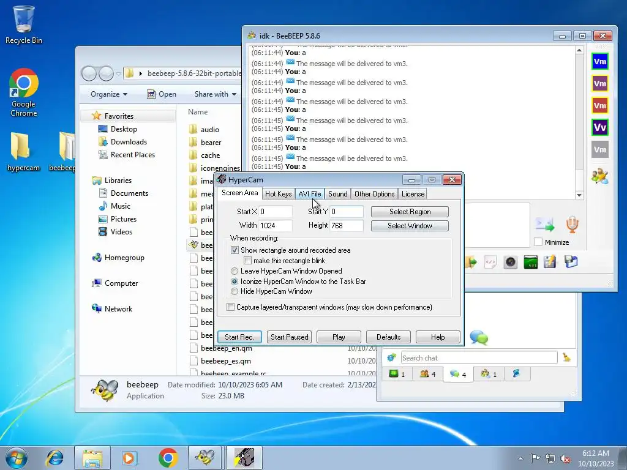Click the floppy disk with pencil icon

550,262
